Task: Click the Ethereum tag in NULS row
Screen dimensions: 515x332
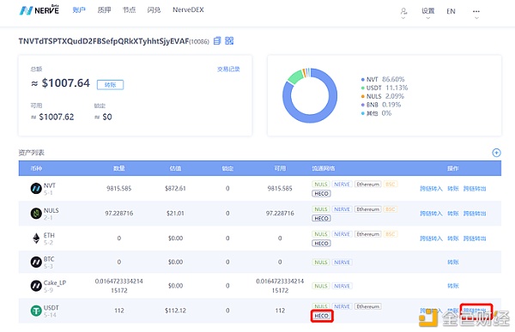Action: click(x=368, y=209)
